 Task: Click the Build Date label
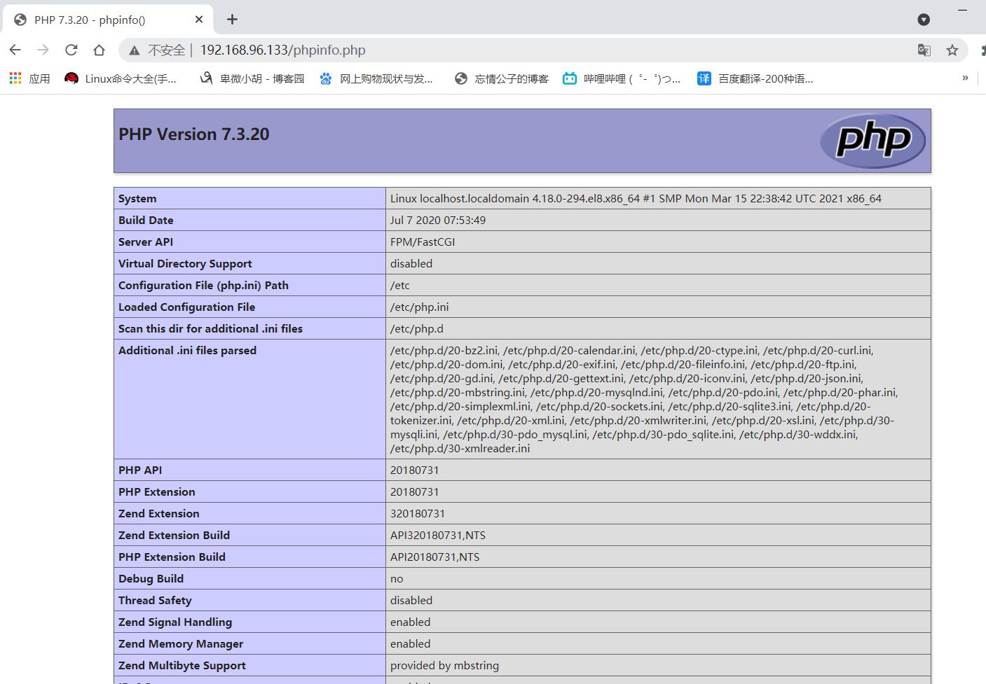(x=146, y=220)
